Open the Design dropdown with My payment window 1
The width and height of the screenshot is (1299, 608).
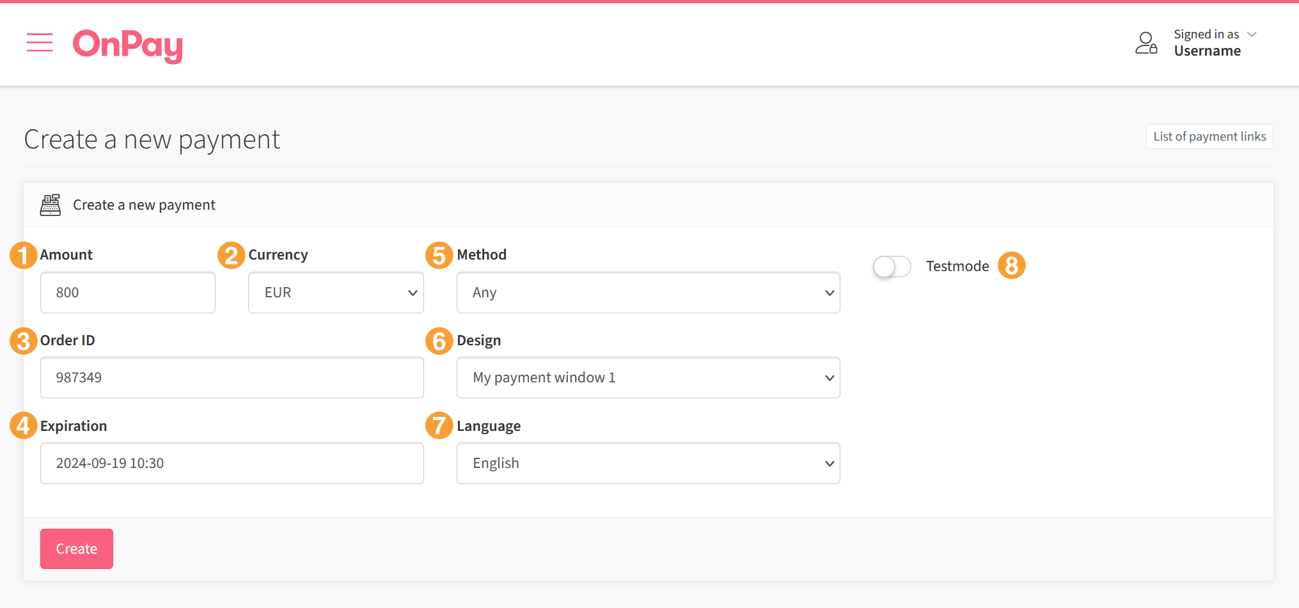(x=648, y=377)
